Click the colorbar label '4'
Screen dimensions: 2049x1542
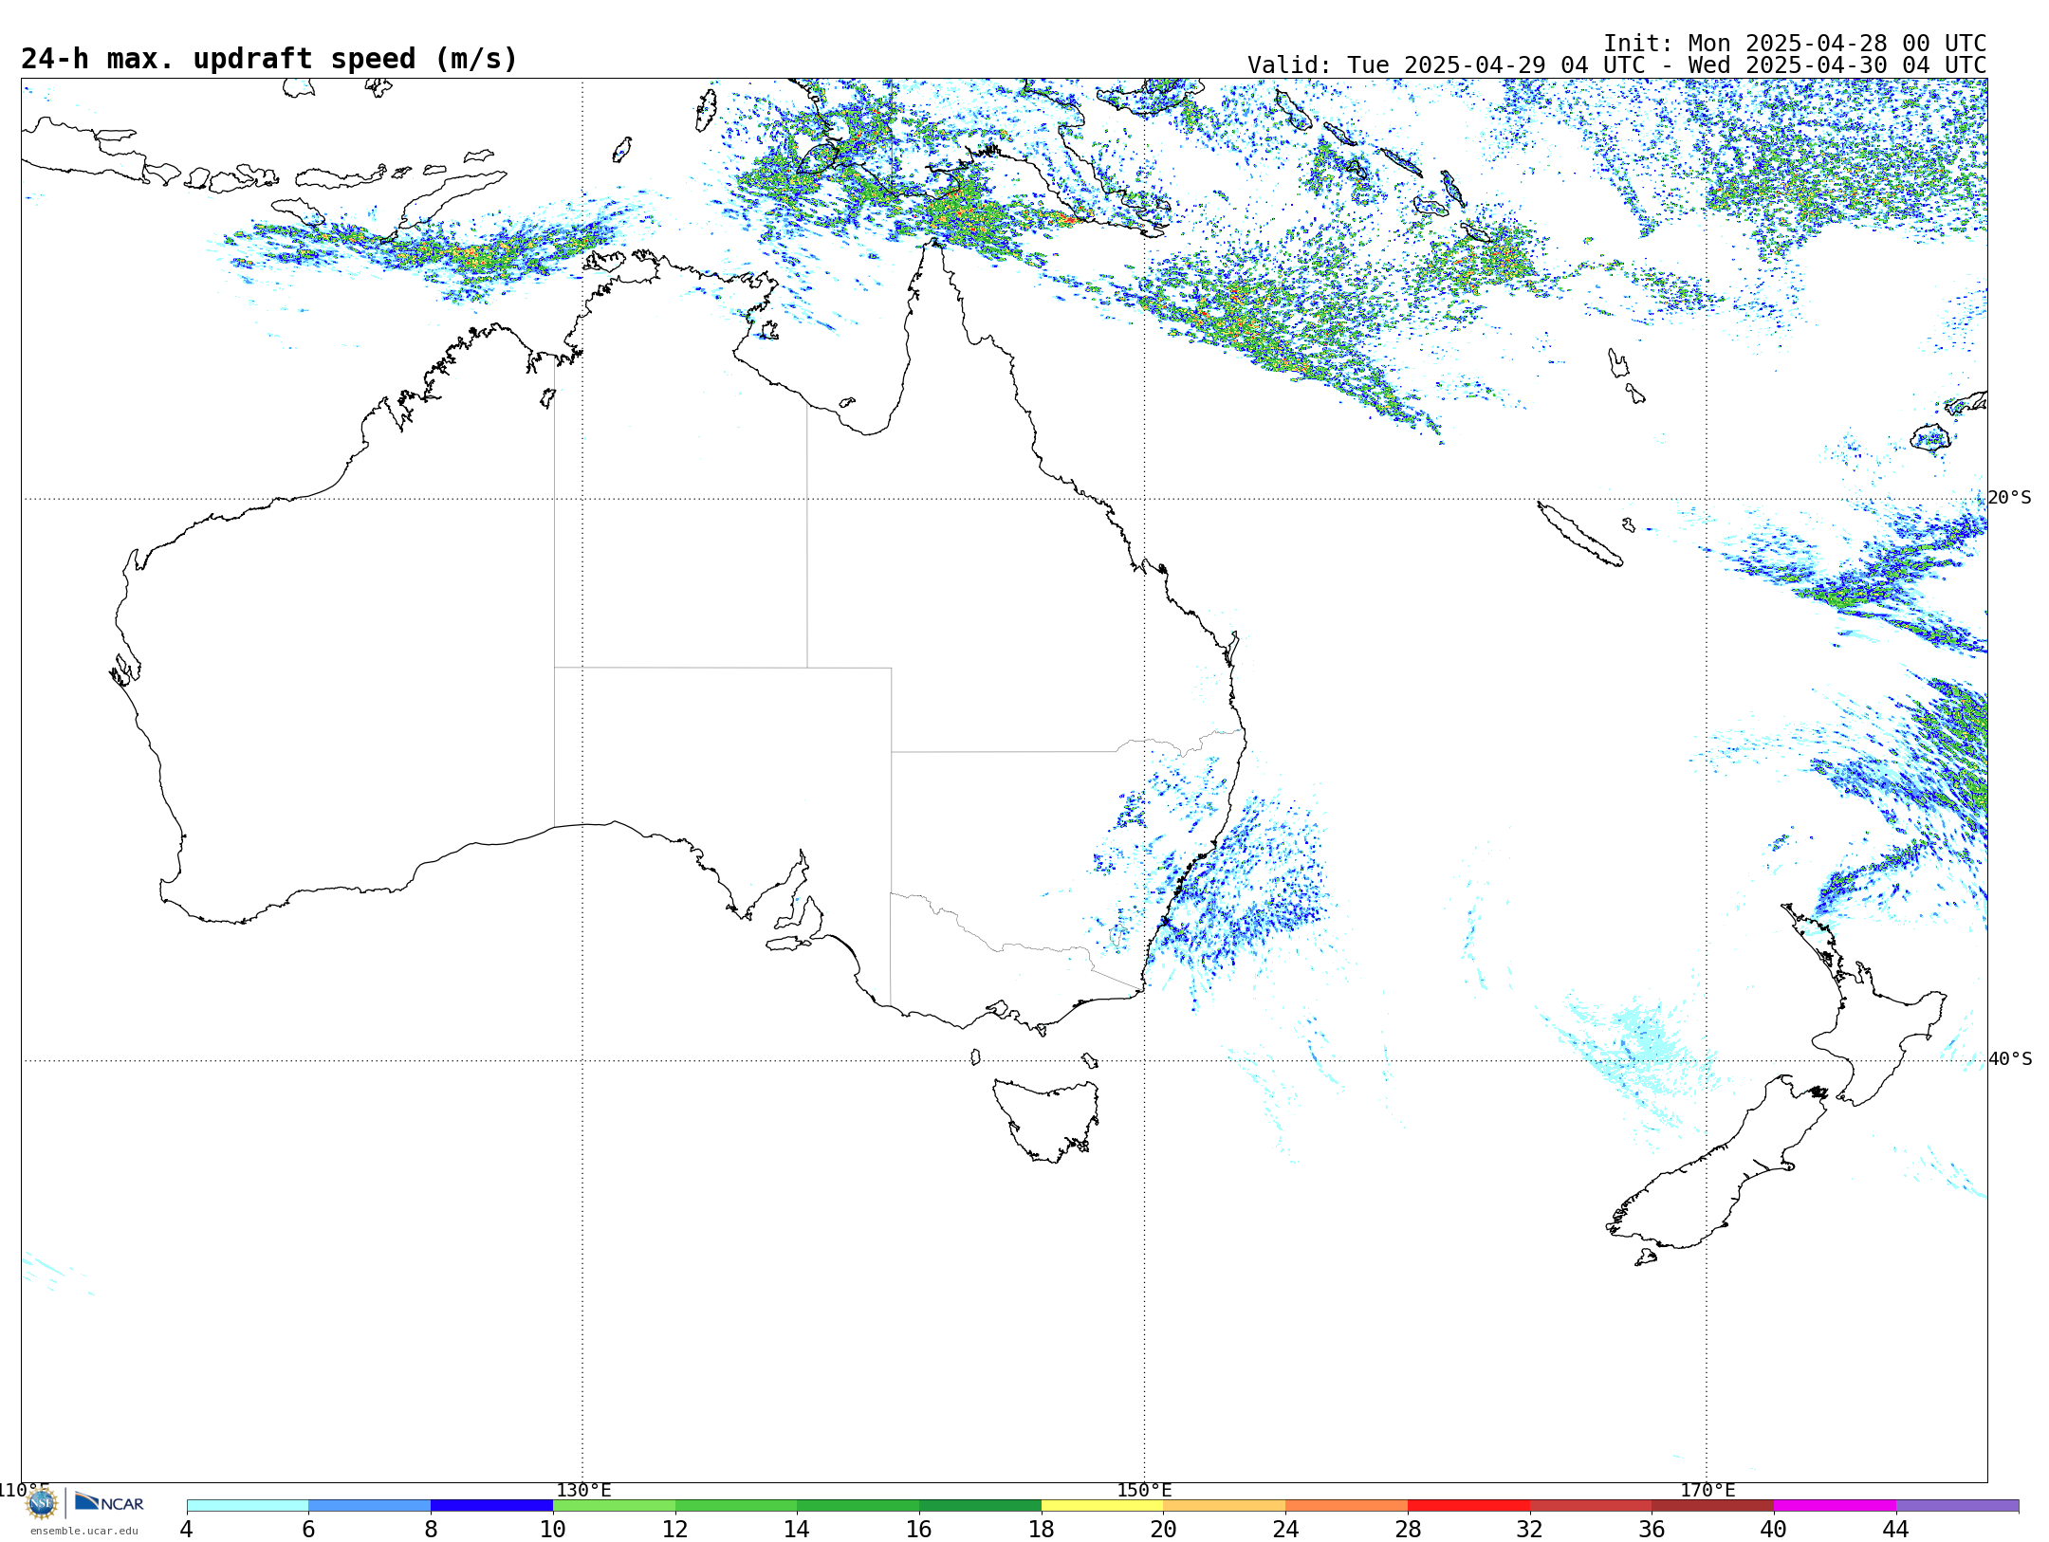pyautogui.click(x=187, y=1530)
